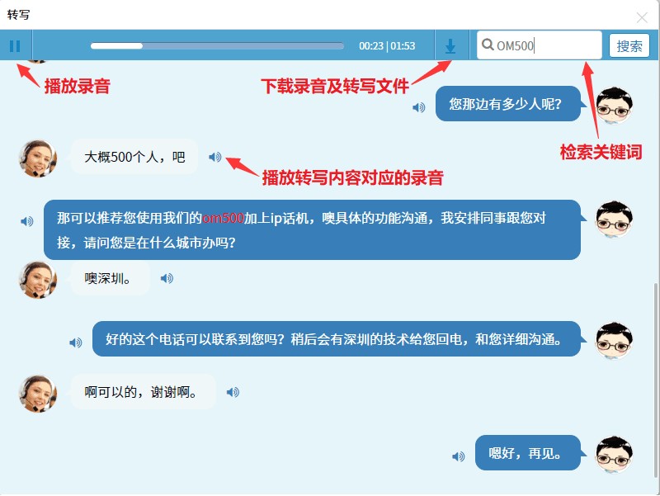Play audio for '嗯好,再见。' message
Image resolution: width=660 pixels, height=496 pixels.
(x=458, y=456)
